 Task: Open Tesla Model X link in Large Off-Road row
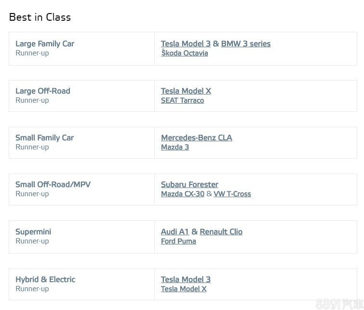pos(186,91)
